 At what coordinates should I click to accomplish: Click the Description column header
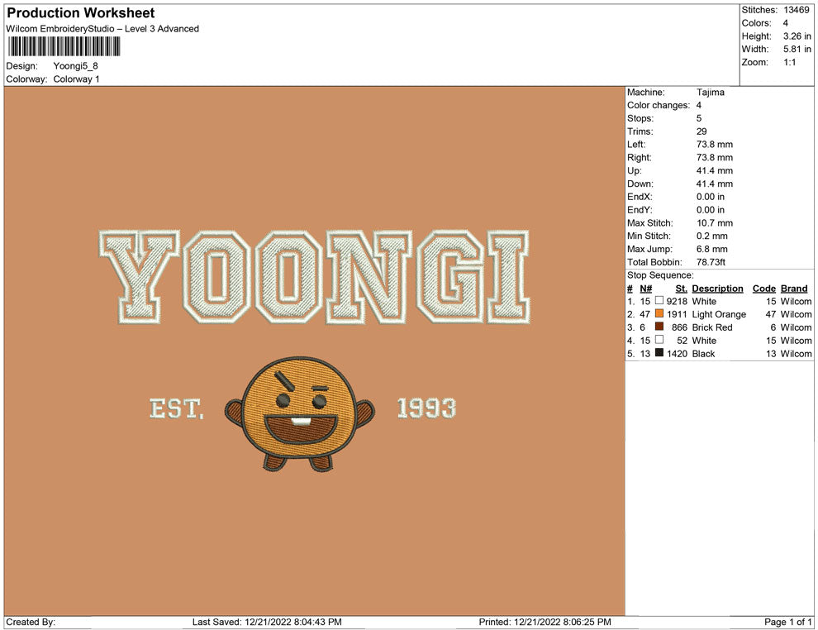coord(717,289)
